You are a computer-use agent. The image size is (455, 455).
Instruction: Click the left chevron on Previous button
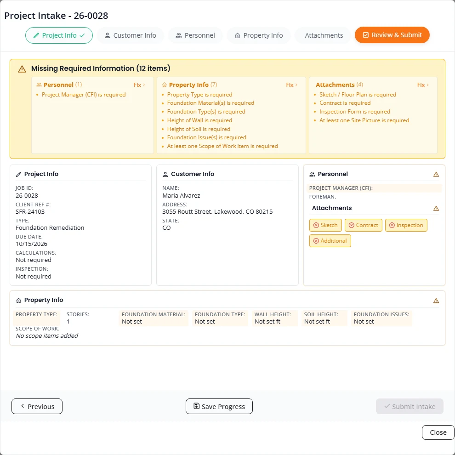23,406
